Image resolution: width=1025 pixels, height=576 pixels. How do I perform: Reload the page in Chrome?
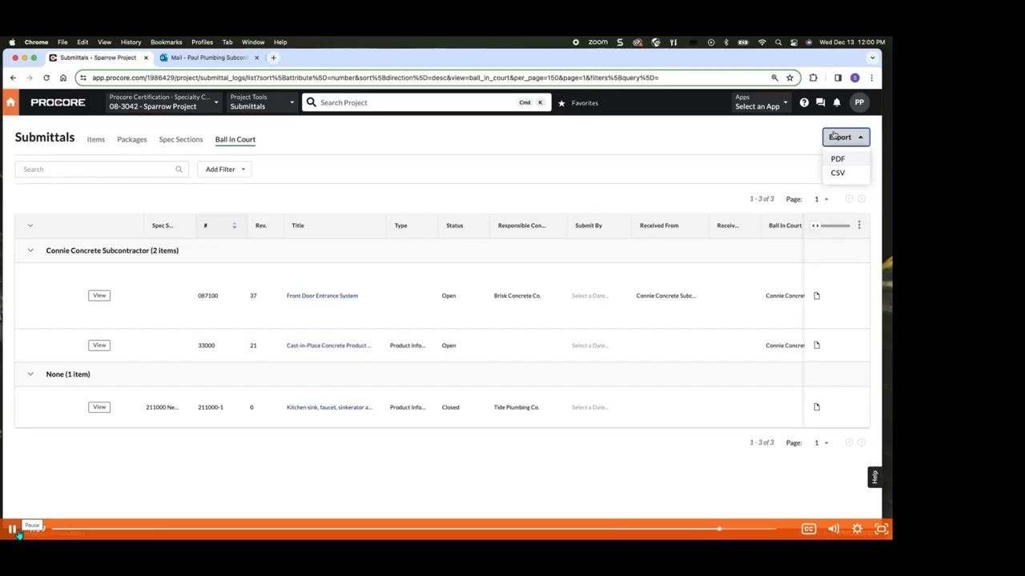(x=46, y=78)
